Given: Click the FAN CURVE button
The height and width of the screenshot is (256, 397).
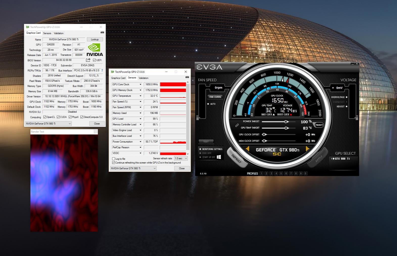Looking at the screenshot, I should coord(215,97).
